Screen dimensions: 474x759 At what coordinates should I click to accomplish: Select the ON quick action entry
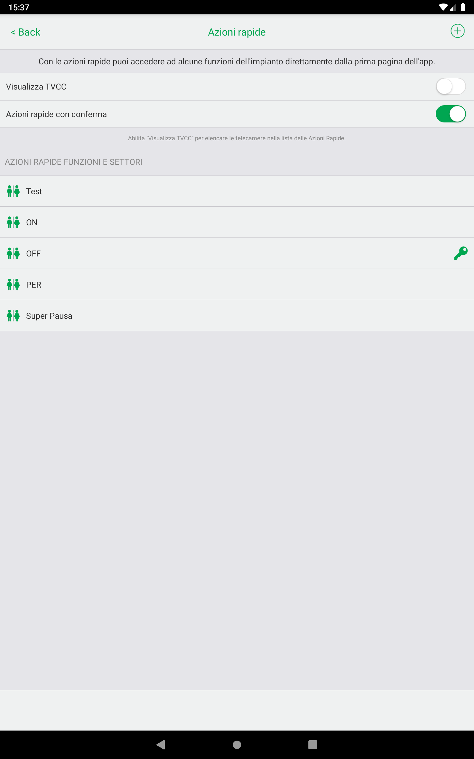(x=237, y=222)
